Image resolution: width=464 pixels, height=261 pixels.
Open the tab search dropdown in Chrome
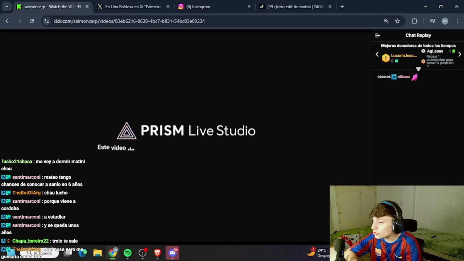pos(7,7)
